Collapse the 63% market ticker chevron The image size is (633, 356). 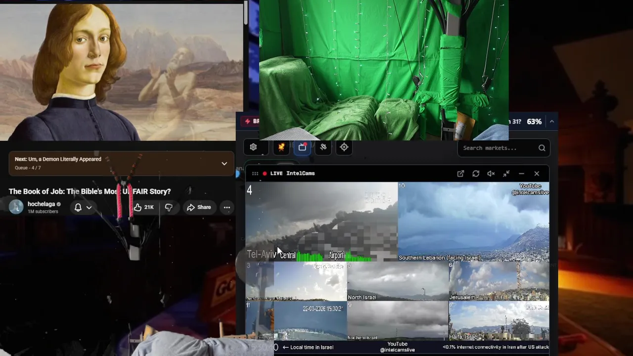(x=552, y=122)
